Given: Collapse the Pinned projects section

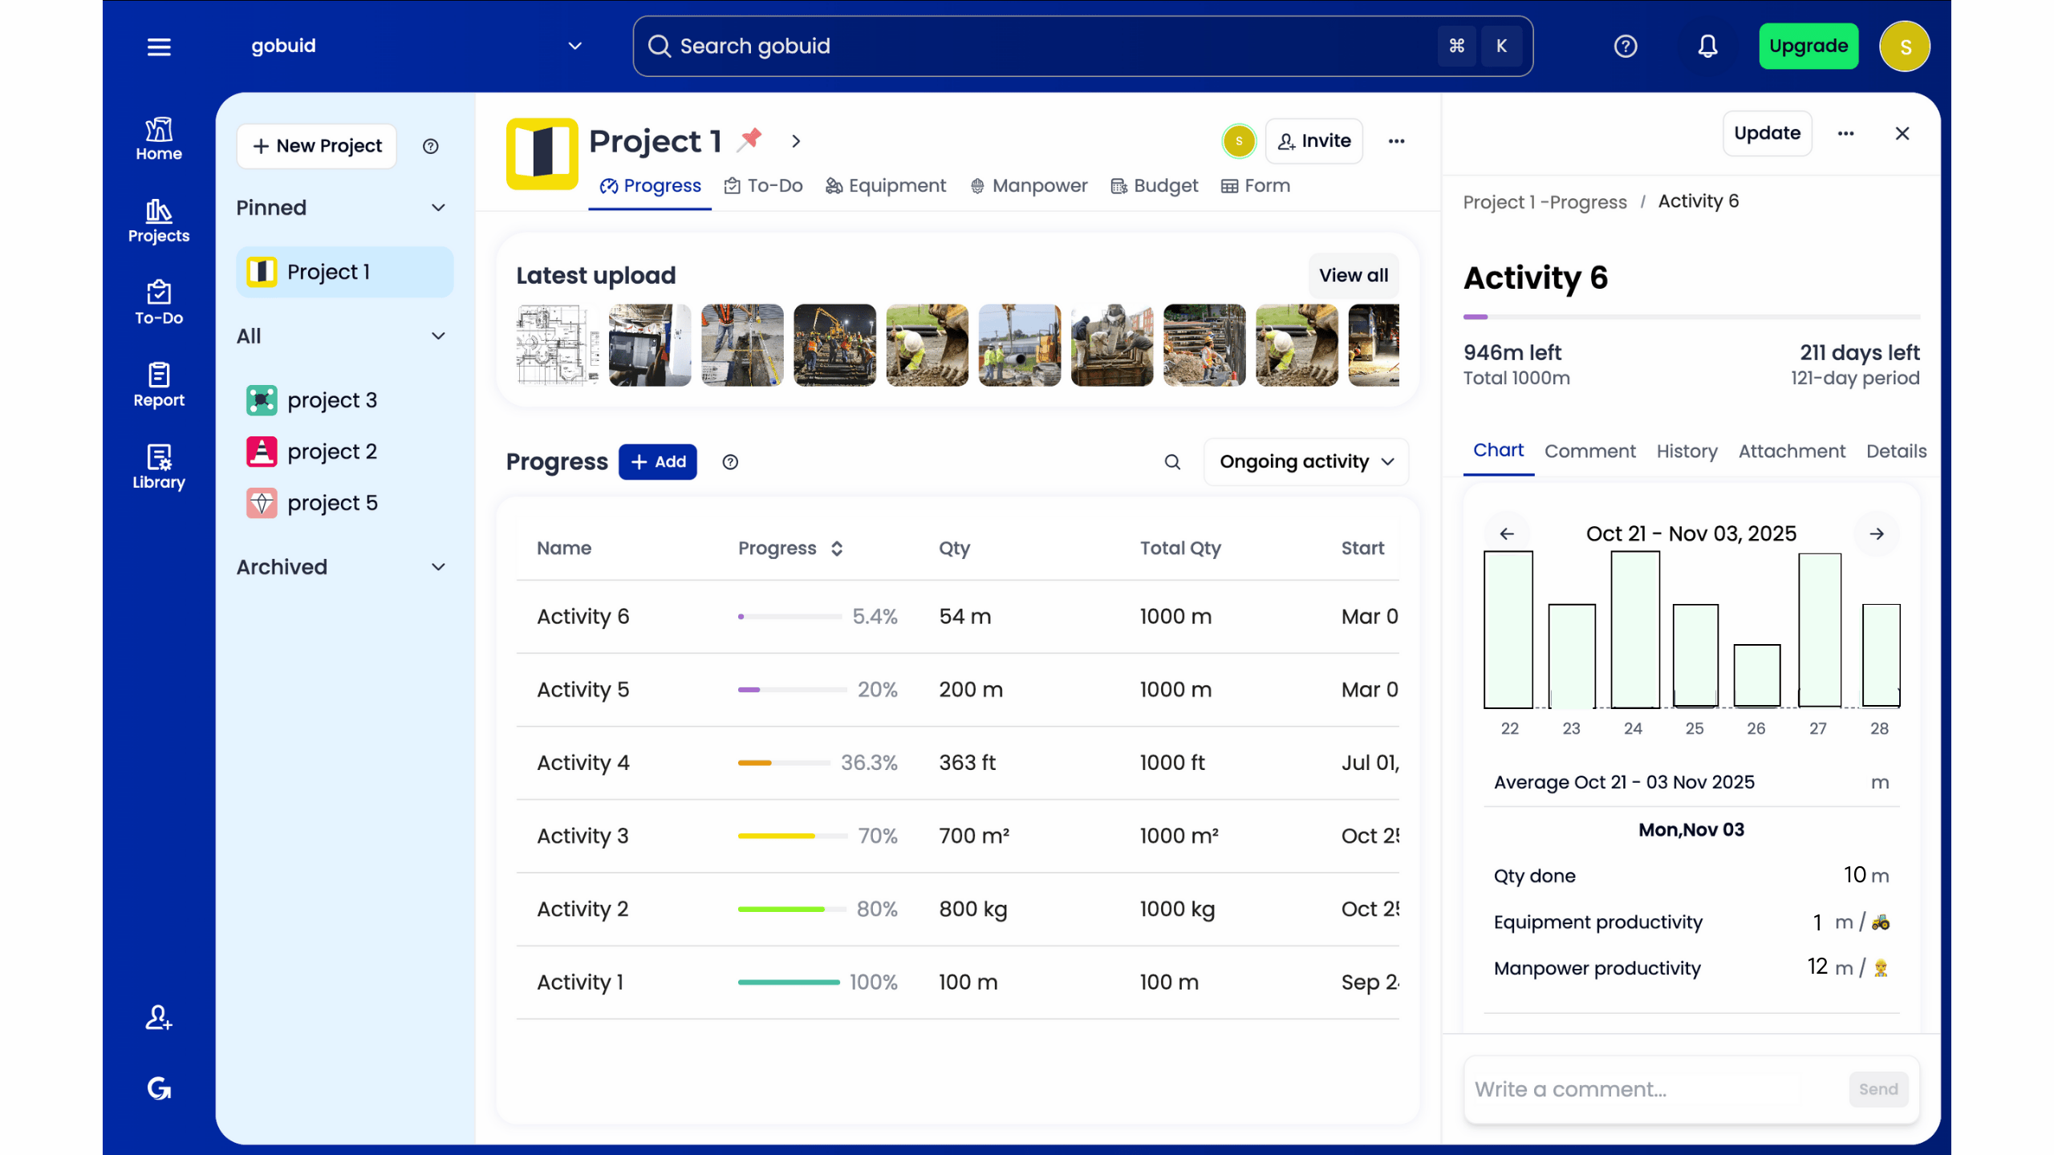Looking at the screenshot, I should tap(438, 208).
